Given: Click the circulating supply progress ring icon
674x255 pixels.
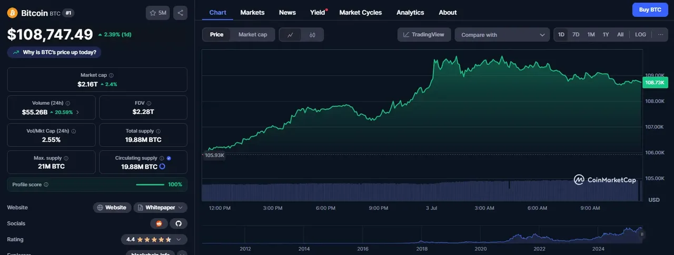Looking at the screenshot, I should click(162, 166).
